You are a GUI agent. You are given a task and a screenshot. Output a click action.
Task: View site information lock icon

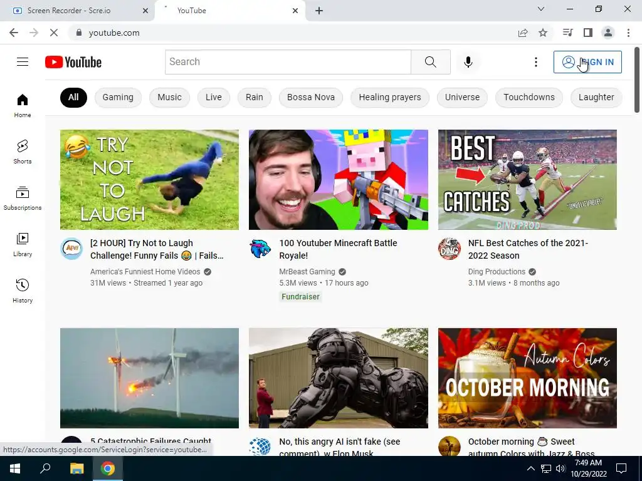tap(79, 33)
